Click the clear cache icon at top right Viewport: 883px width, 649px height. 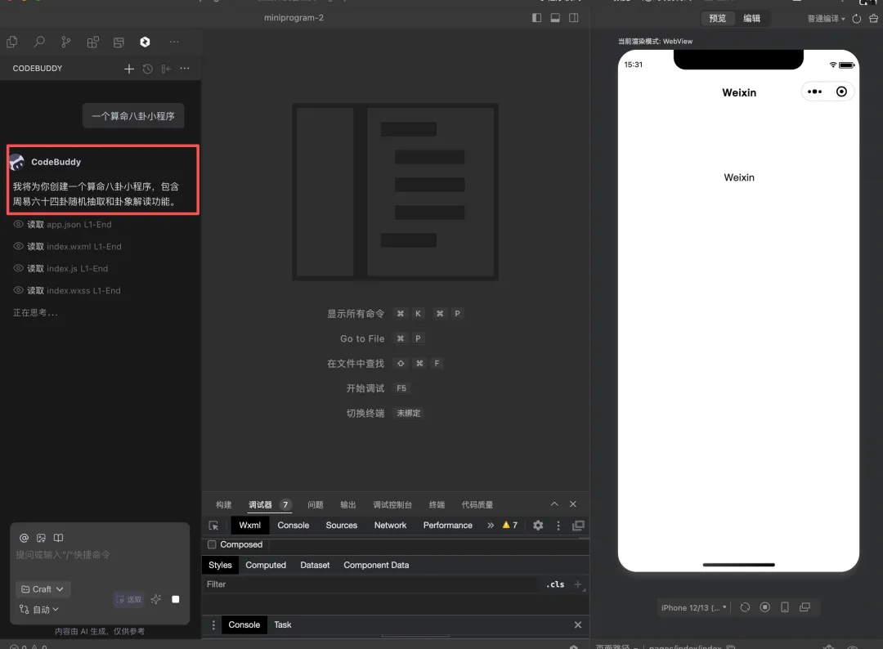coord(873,19)
